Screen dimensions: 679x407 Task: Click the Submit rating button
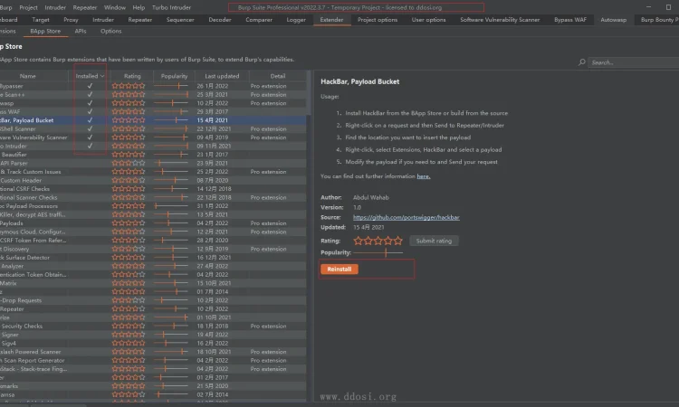(434, 241)
